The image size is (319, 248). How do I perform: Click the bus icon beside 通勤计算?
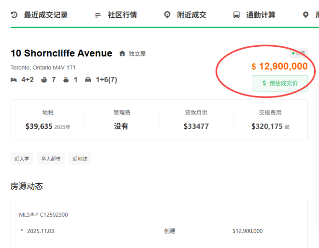[236, 15]
